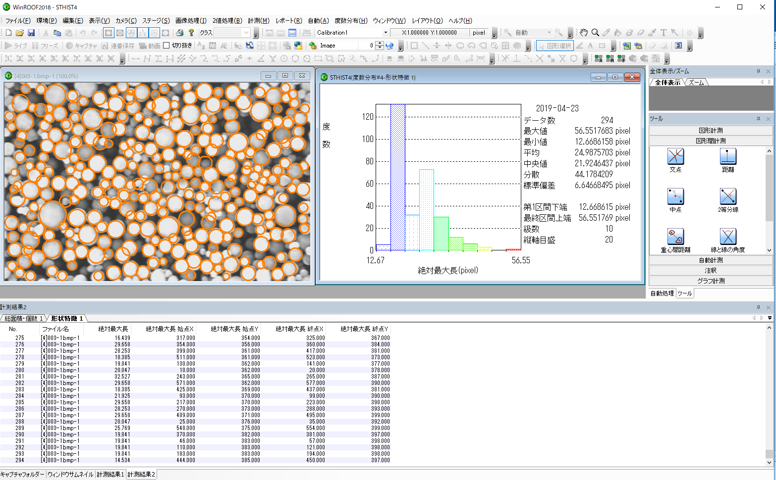Click the blue calibration scale icon
Image resolution: width=776 pixels, height=480 pixels.
point(292,33)
